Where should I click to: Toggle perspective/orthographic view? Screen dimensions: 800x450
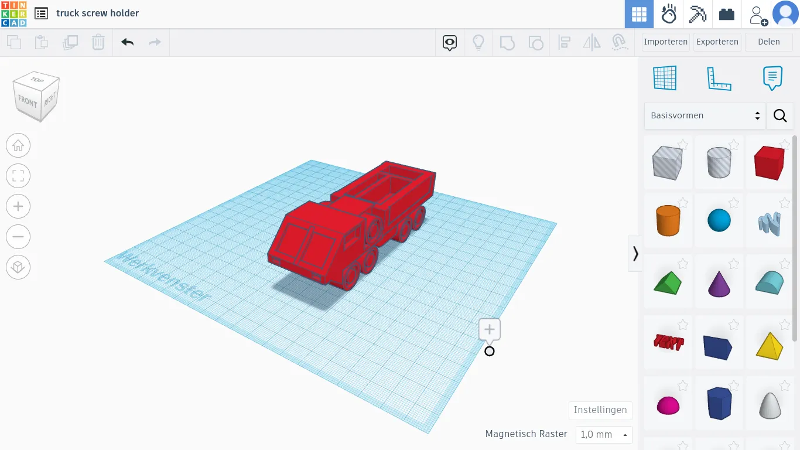[x=18, y=267]
